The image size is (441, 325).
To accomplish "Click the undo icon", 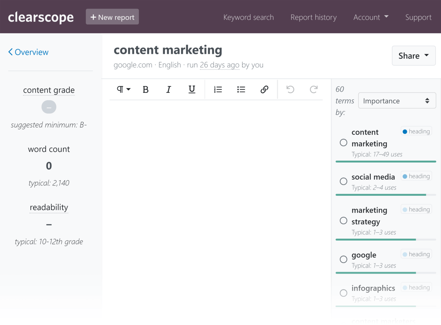I will (x=290, y=89).
